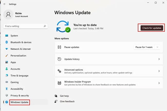Open Windows Insider Program chevron
The height and width of the screenshot is (111, 167).
(159, 83)
